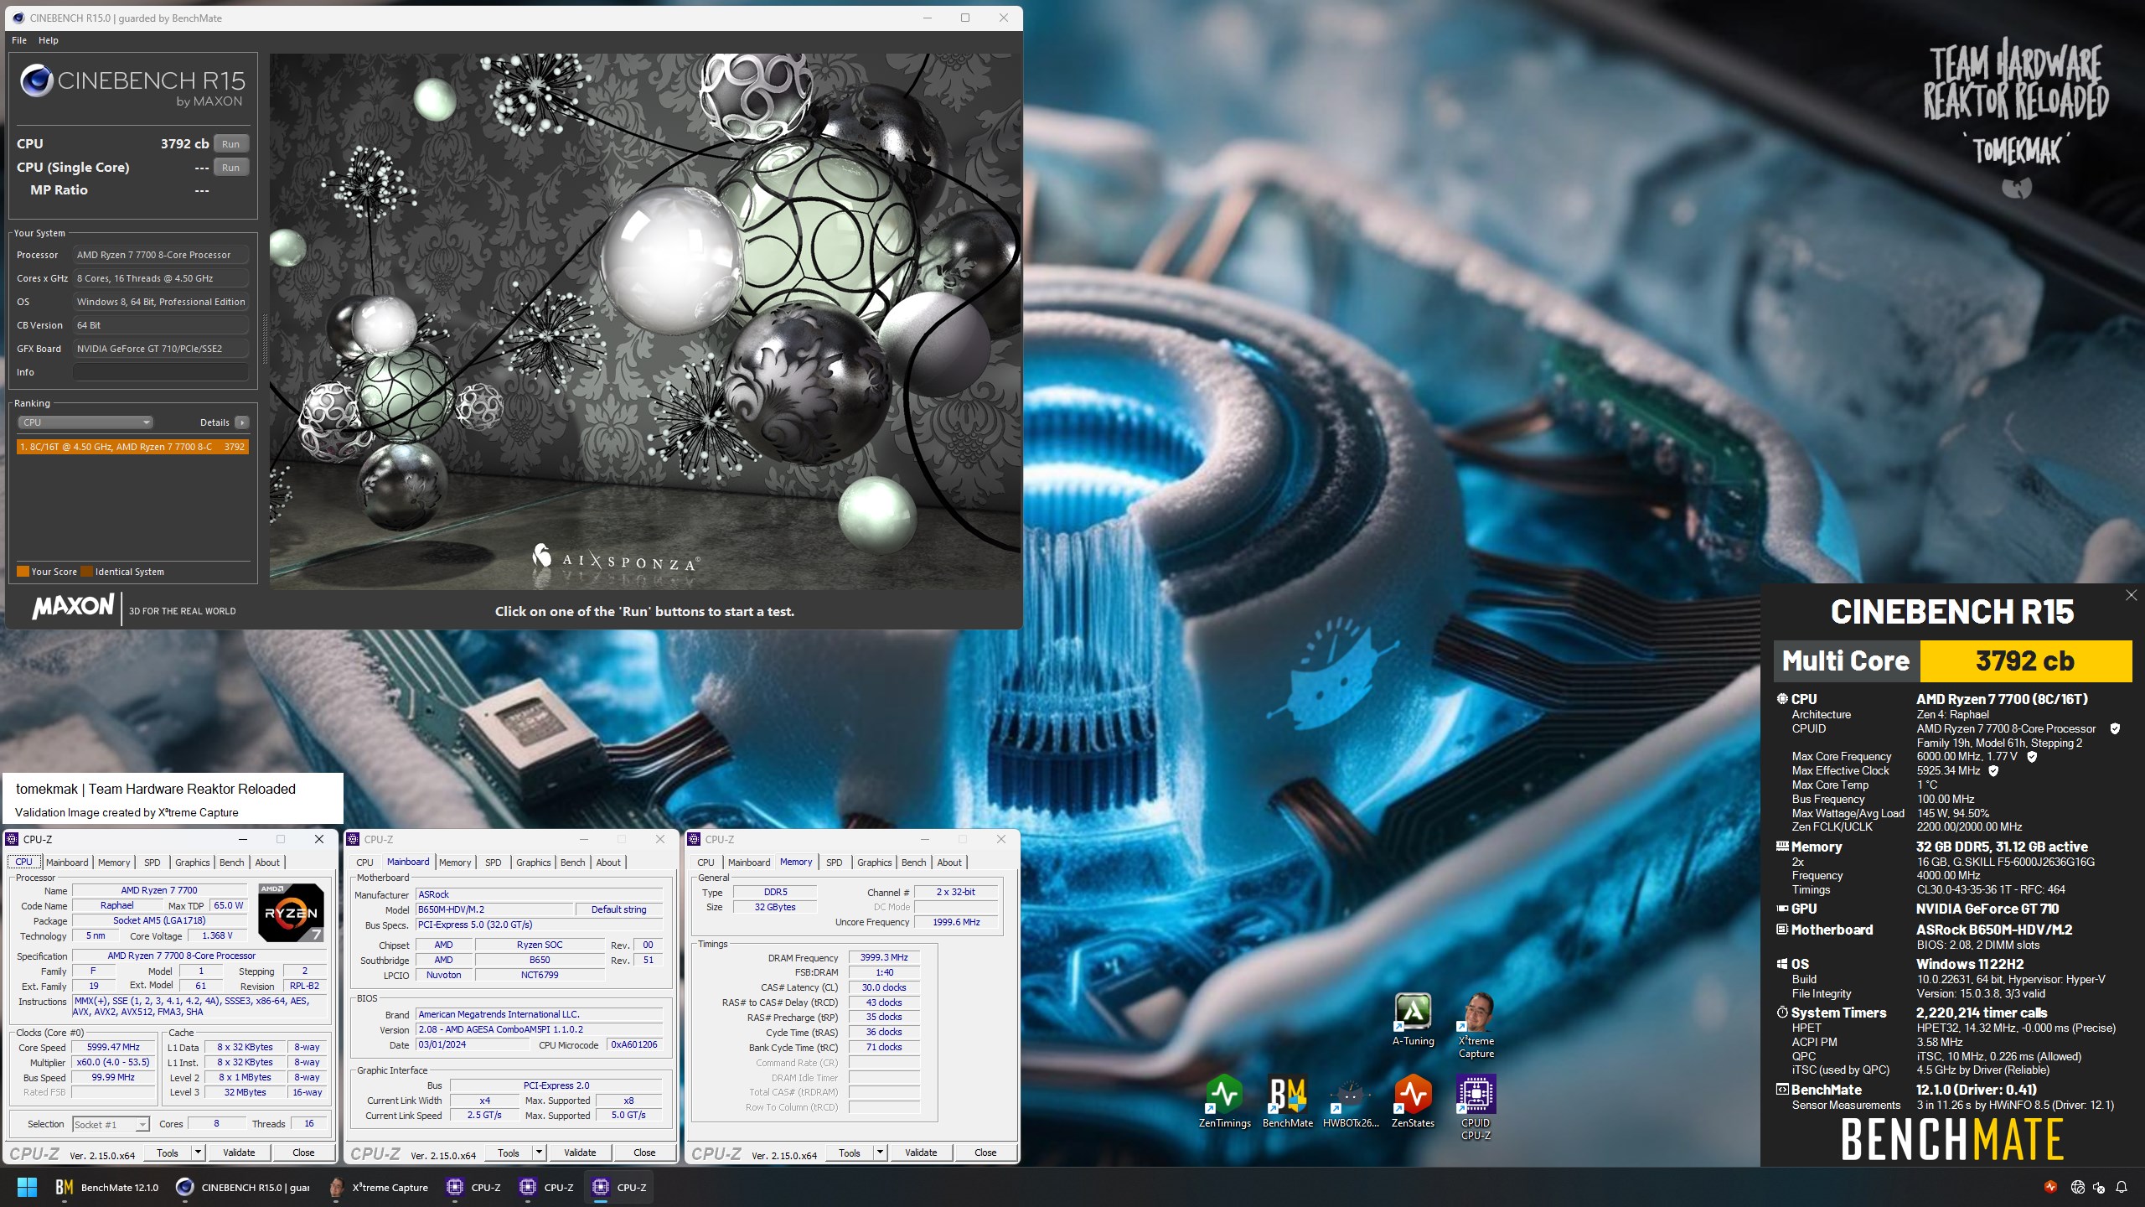Click the rendered Cinebench scene image
The width and height of the screenshot is (2145, 1207).
pos(645,321)
